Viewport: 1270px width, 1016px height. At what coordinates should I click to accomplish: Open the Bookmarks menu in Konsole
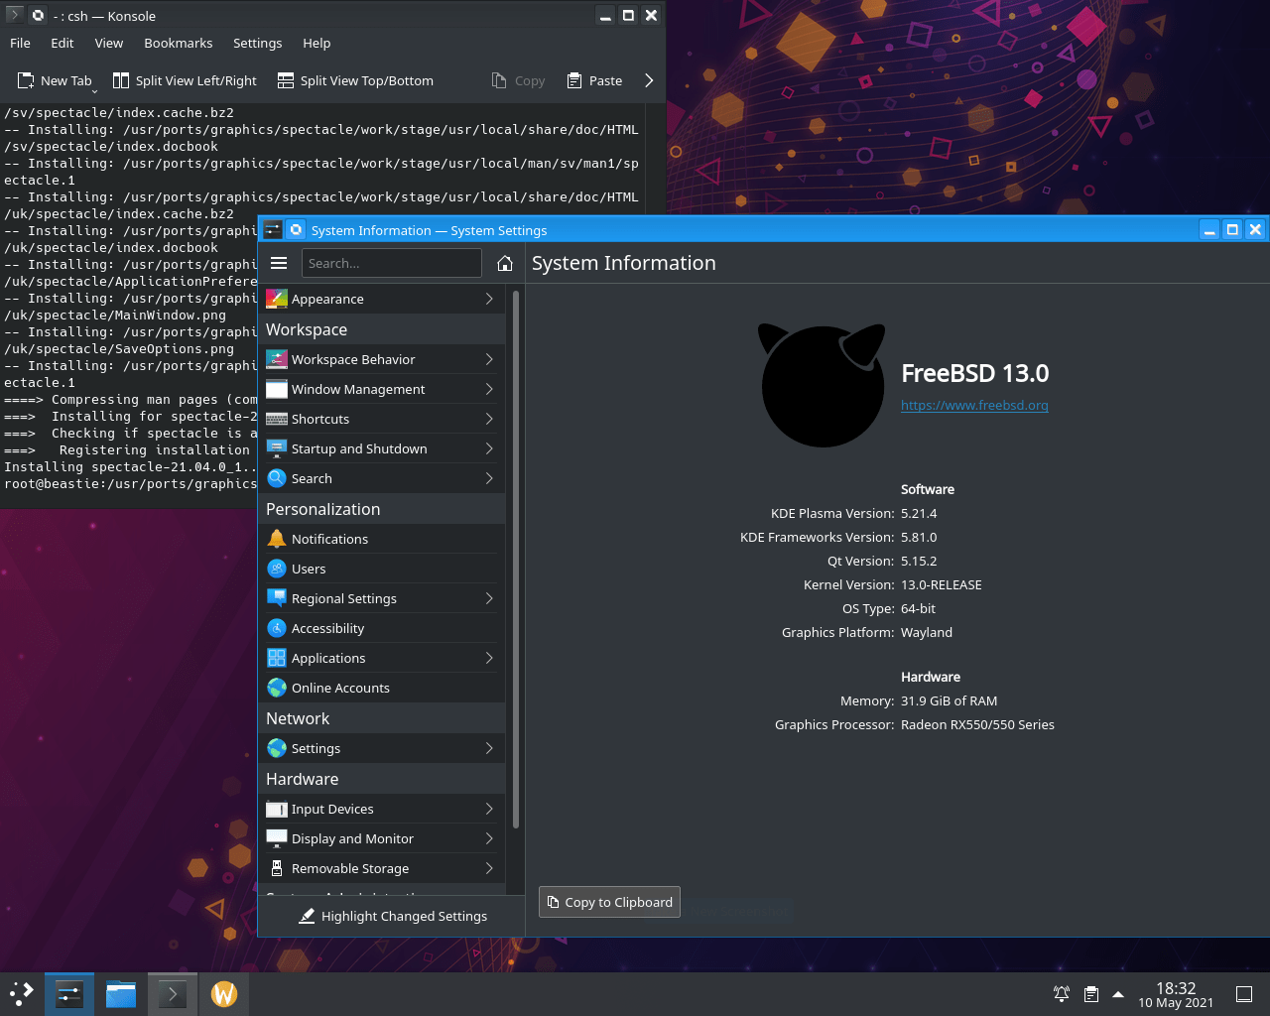(179, 43)
